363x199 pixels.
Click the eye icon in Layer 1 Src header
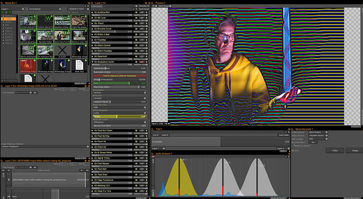(85, 86)
